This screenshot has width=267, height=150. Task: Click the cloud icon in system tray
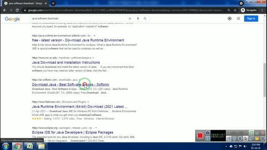coord(231,146)
